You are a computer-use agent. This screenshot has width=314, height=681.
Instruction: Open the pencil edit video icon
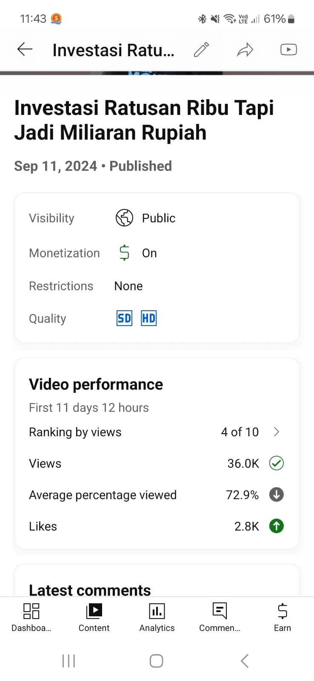[202, 50]
